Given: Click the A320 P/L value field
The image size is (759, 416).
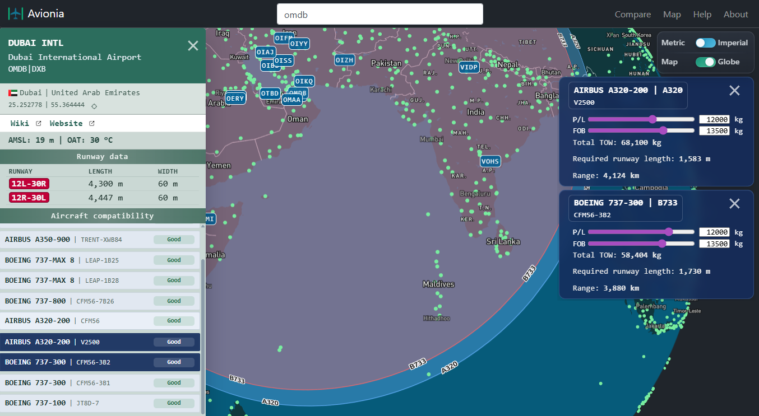Looking at the screenshot, I should (715, 119).
